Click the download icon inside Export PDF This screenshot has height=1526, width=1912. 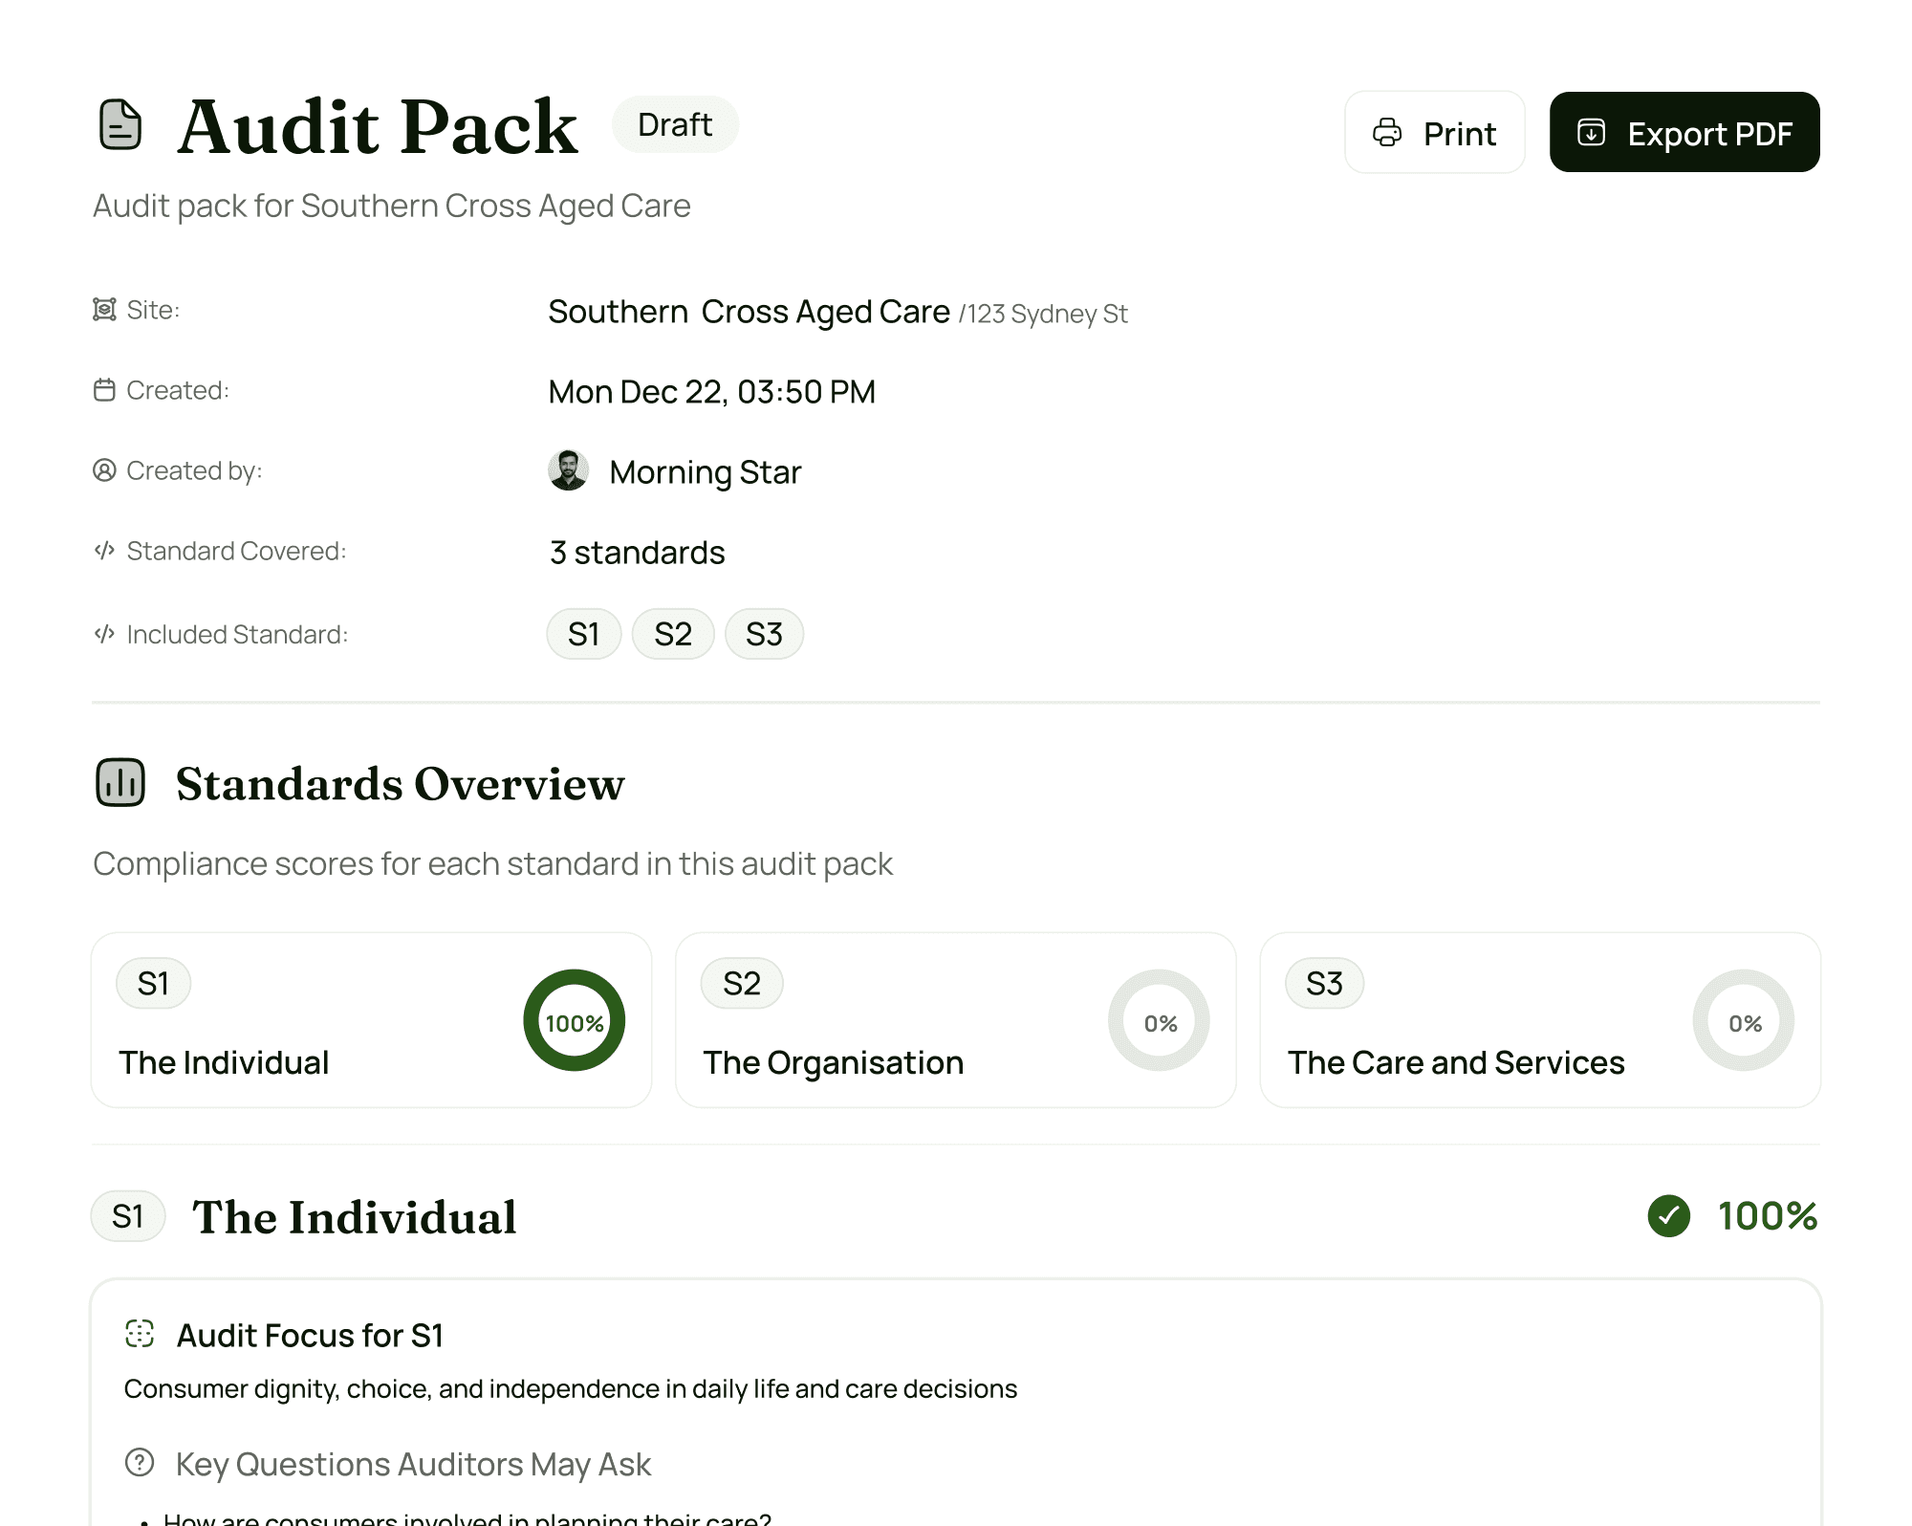click(1591, 133)
